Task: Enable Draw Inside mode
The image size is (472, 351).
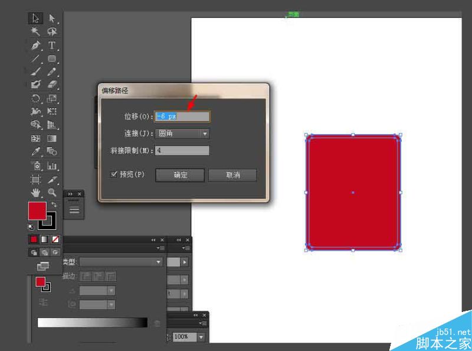Action: (x=55, y=252)
